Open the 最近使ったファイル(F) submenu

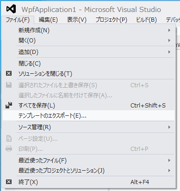coord(88,161)
